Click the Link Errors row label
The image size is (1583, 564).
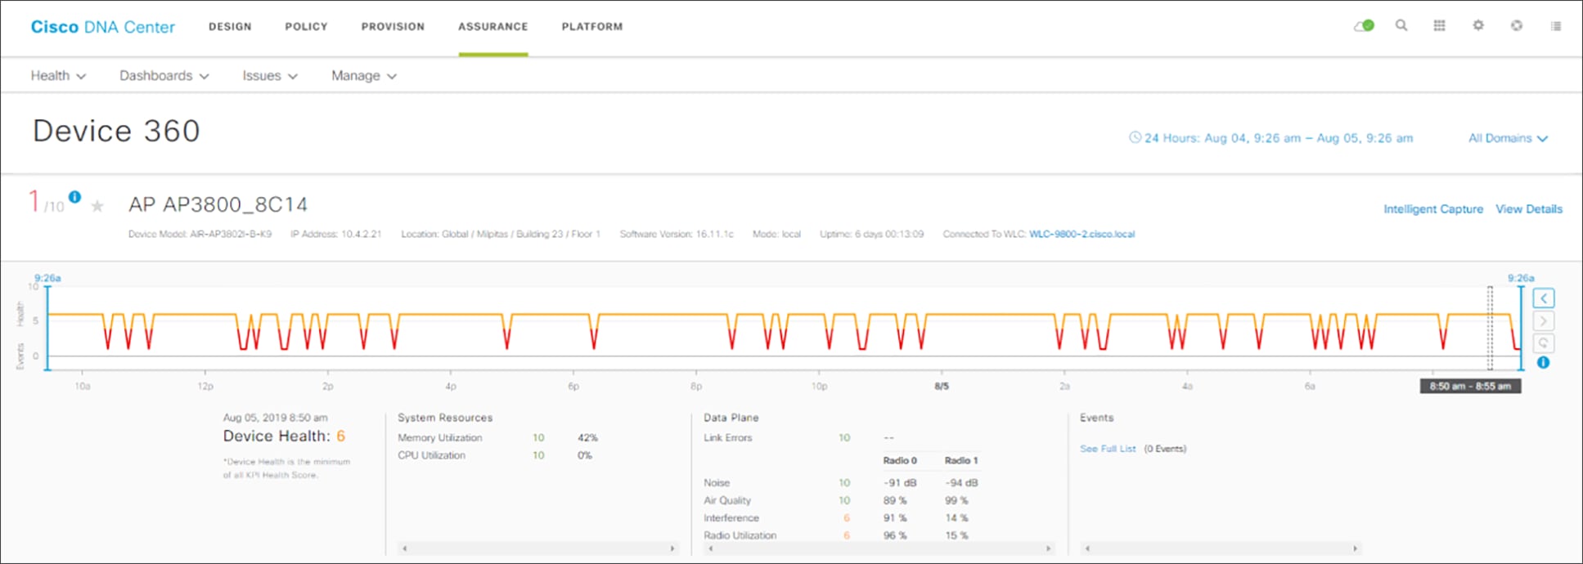tap(727, 438)
